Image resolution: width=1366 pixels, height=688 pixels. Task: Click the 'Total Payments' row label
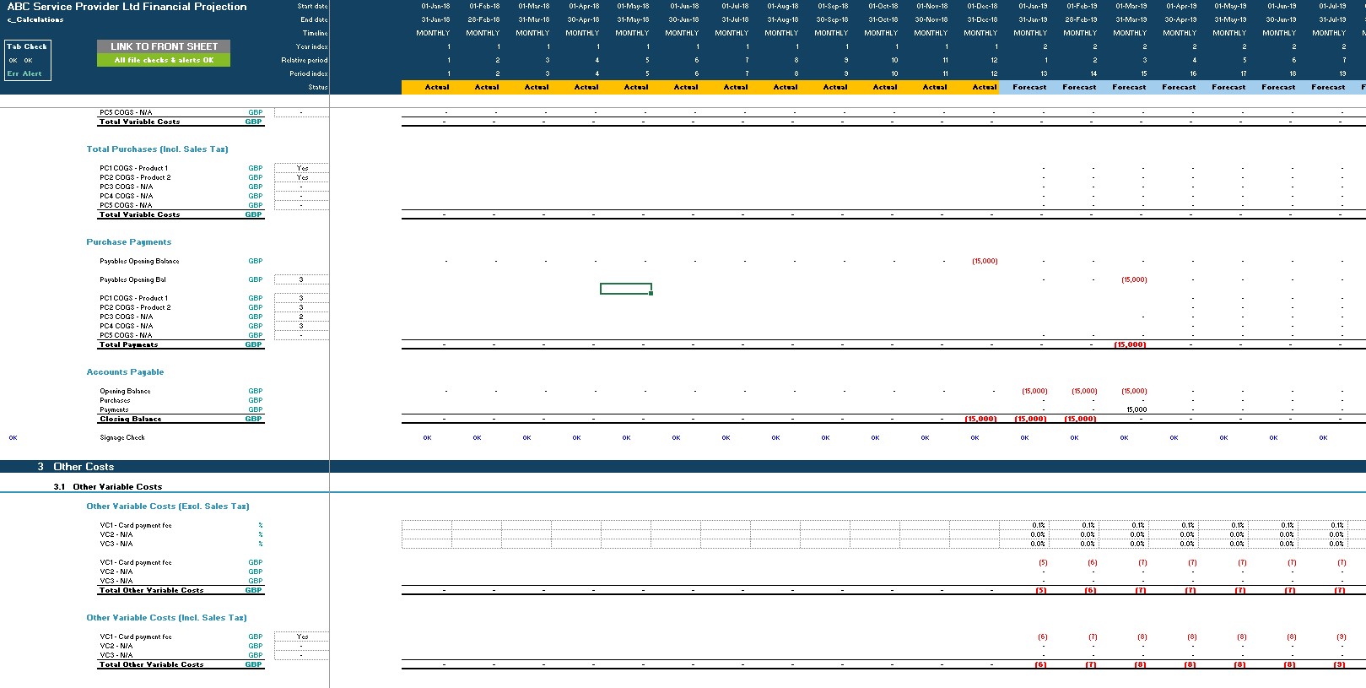coord(128,344)
